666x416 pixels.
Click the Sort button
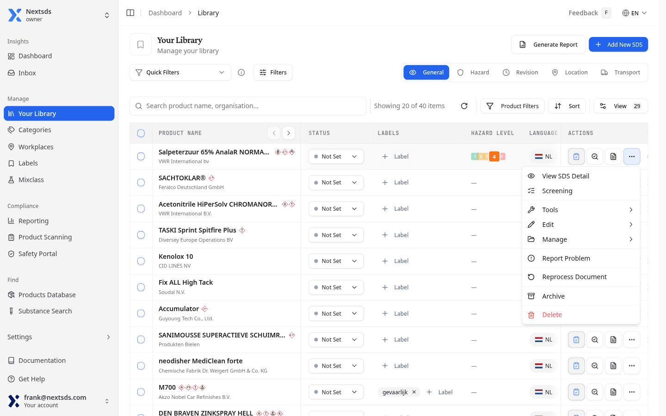[x=567, y=106]
